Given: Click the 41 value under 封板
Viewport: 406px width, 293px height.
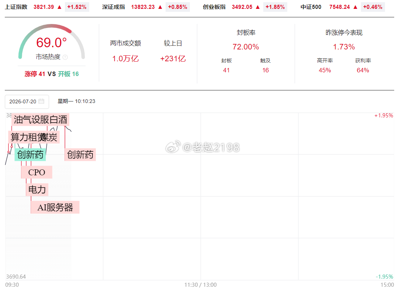Looking at the screenshot, I should pyautogui.click(x=226, y=70).
